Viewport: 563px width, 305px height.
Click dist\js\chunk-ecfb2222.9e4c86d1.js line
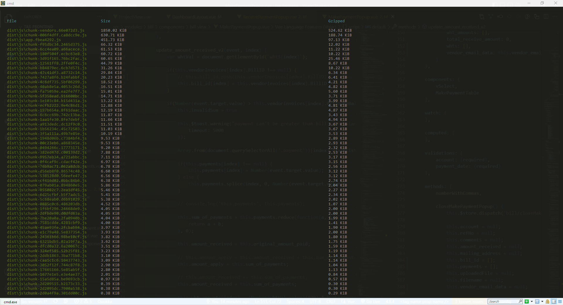click(47, 106)
